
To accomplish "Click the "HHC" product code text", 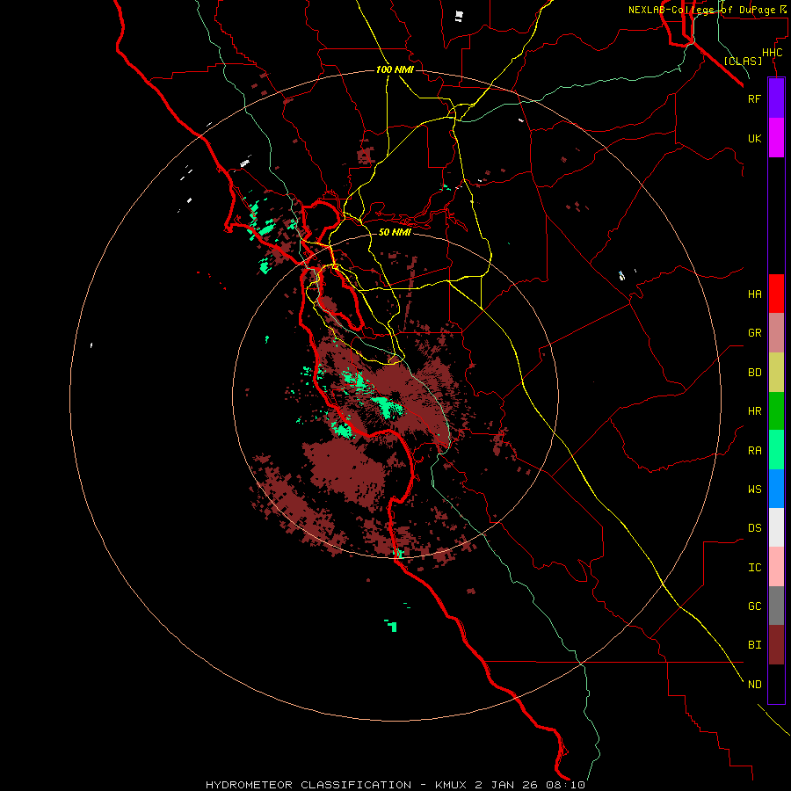I will click(x=772, y=53).
